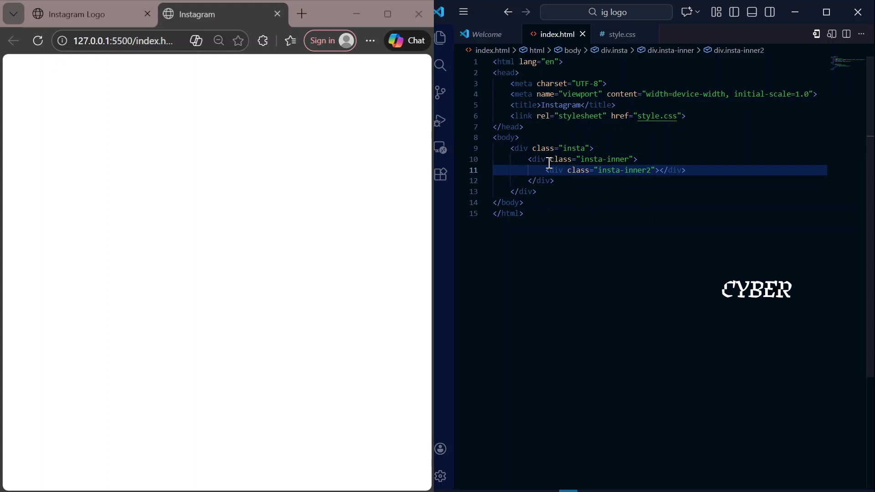Viewport: 875px width, 492px height.
Task: Open the Remote Explorer view
Action: tap(441, 148)
